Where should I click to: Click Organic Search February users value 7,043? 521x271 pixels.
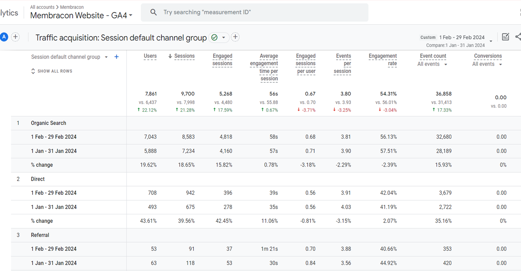[x=150, y=137]
